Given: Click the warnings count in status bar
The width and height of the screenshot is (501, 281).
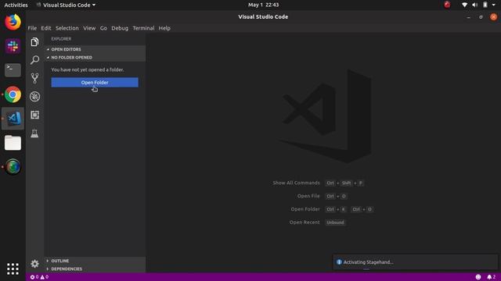Looking at the screenshot, I should click(44, 277).
